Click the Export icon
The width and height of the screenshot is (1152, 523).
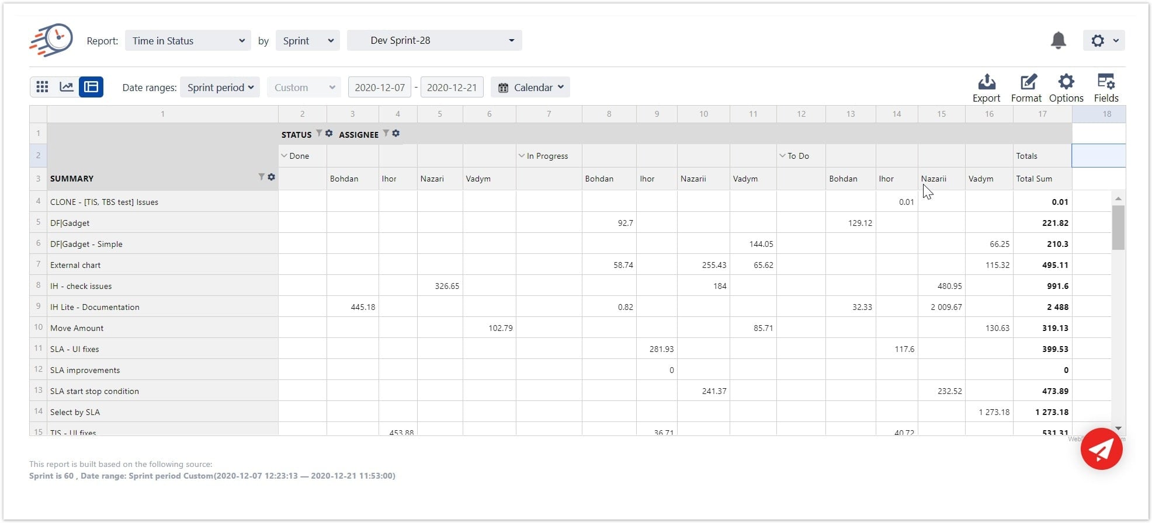coord(986,88)
